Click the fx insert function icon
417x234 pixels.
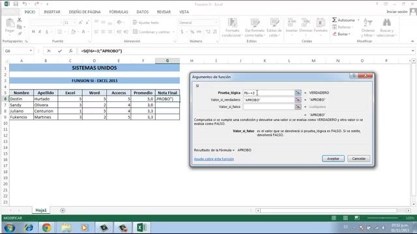pos(70,51)
